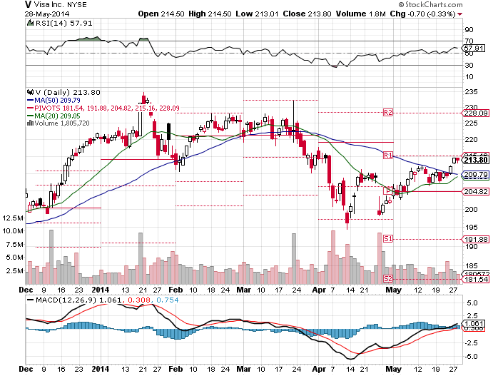Screen dimensions: 493x376
Task: Click the 1.061 MACD value tag
Action: (473, 323)
